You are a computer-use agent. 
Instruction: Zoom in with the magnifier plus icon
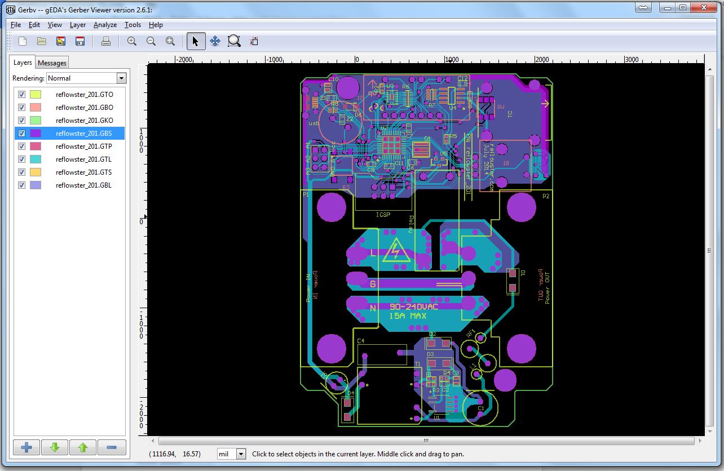132,41
